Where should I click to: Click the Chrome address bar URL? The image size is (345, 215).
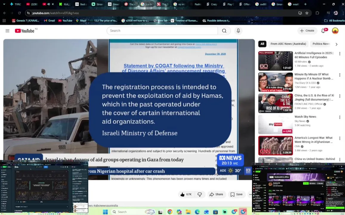[x=55, y=13]
